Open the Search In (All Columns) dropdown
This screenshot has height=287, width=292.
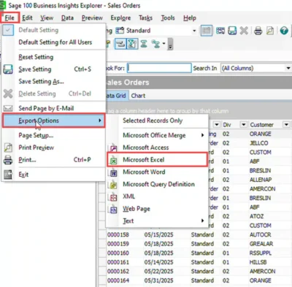point(288,68)
